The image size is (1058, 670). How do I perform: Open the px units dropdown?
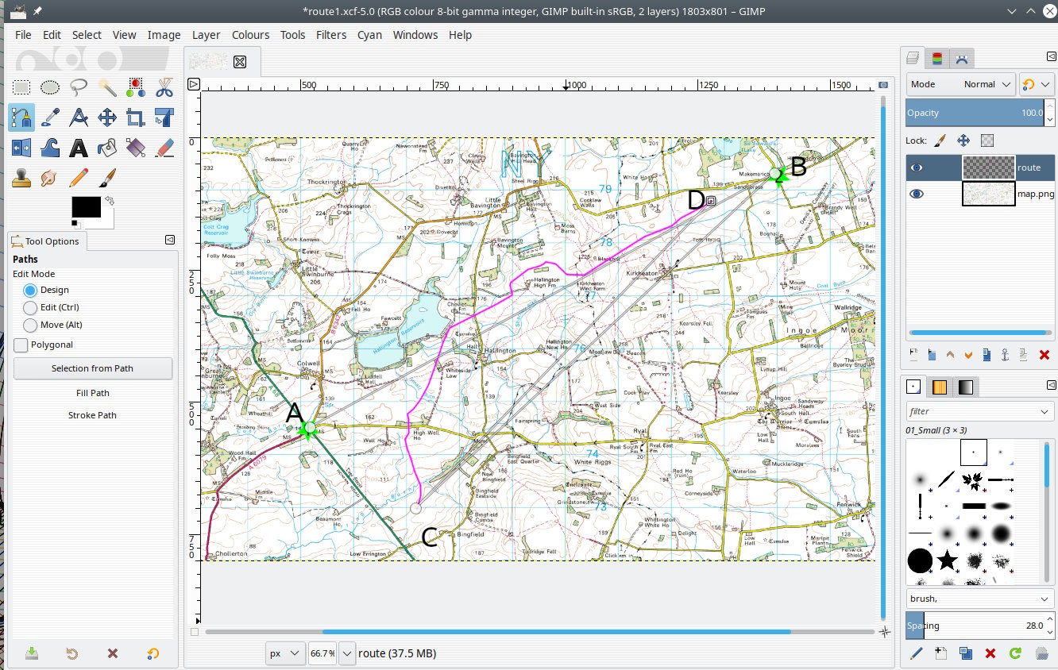point(285,653)
